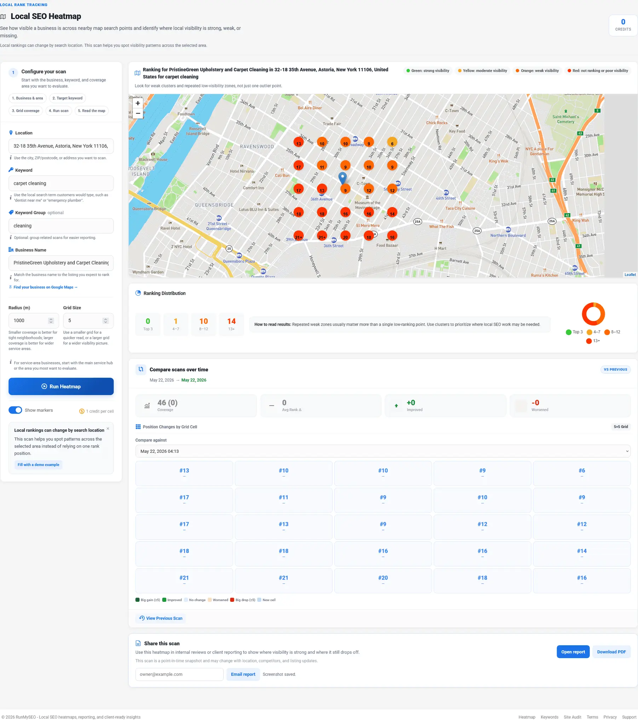Click the Share this scan document icon
Screen dimensions: 638x725
pos(138,644)
